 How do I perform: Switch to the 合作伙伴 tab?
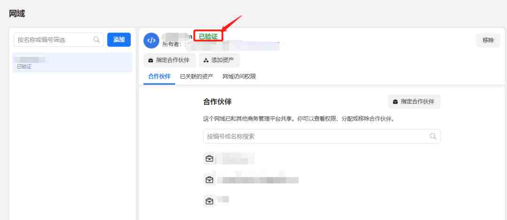pos(159,77)
